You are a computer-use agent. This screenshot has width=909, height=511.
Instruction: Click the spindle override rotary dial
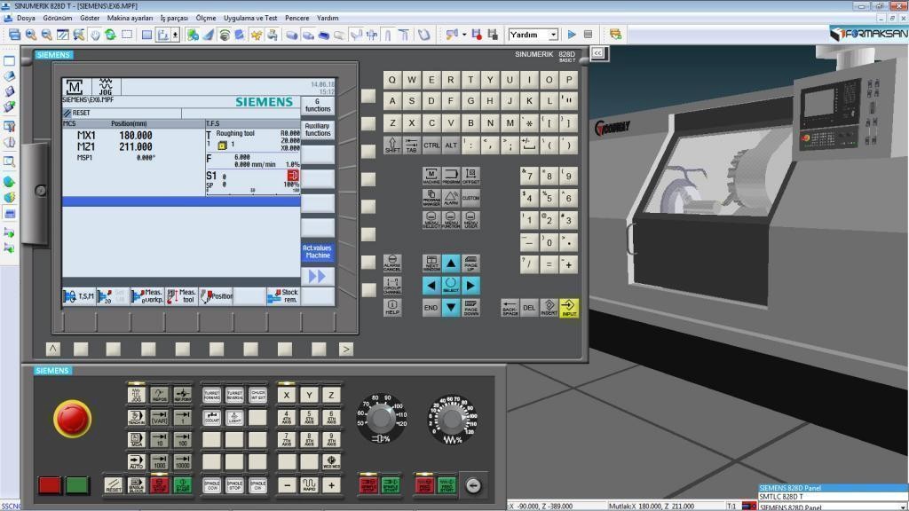[382, 416]
